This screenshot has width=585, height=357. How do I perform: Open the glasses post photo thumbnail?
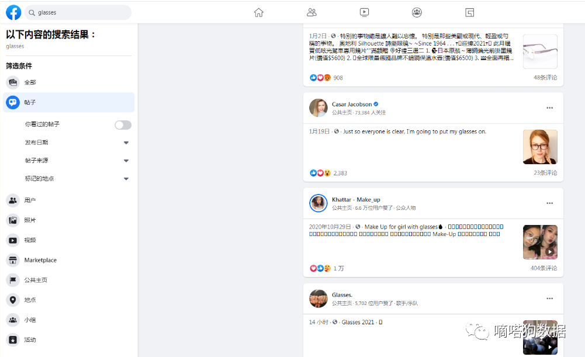(x=539, y=51)
